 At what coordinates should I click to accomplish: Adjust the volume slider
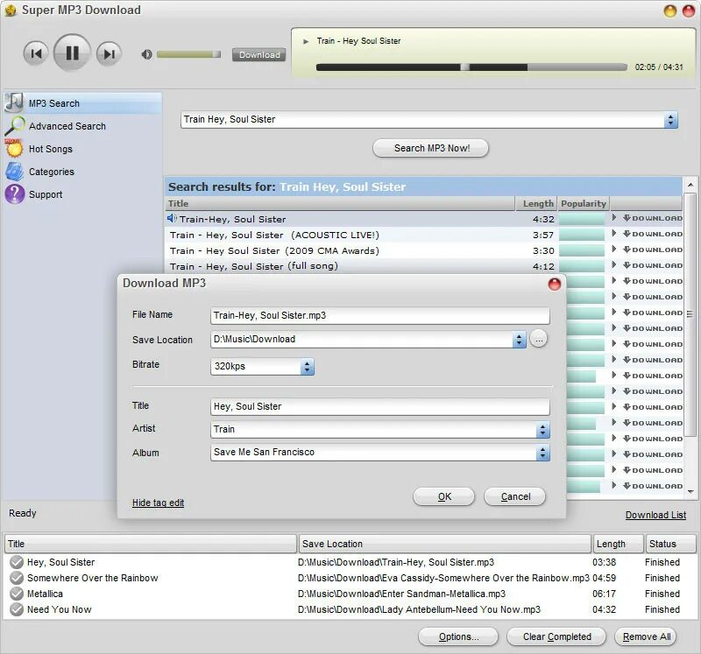188,54
